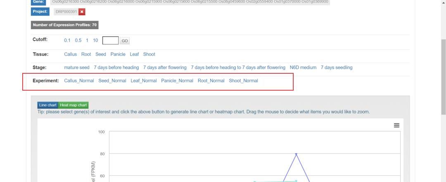Open the chart hamburger menu icon
Screen dimensions: 446x182
pyautogui.click(x=396, y=125)
